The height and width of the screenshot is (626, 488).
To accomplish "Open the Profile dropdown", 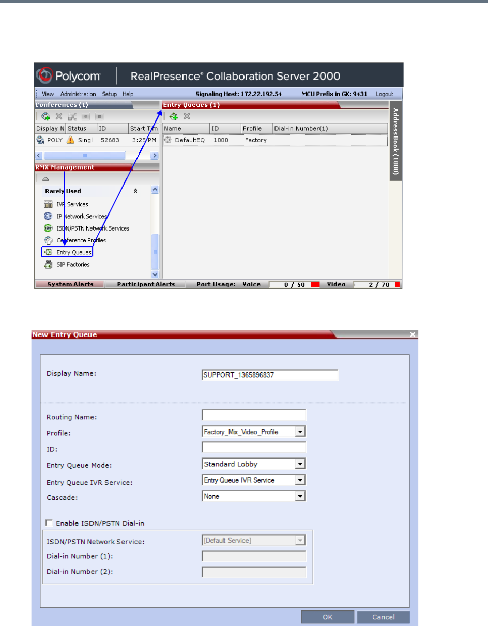I will coord(300,432).
